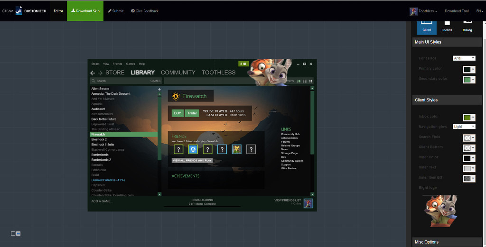Expand the Inner Text color picker
The image size is (486, 247).
pyautogui.click(x=469, y=168)
